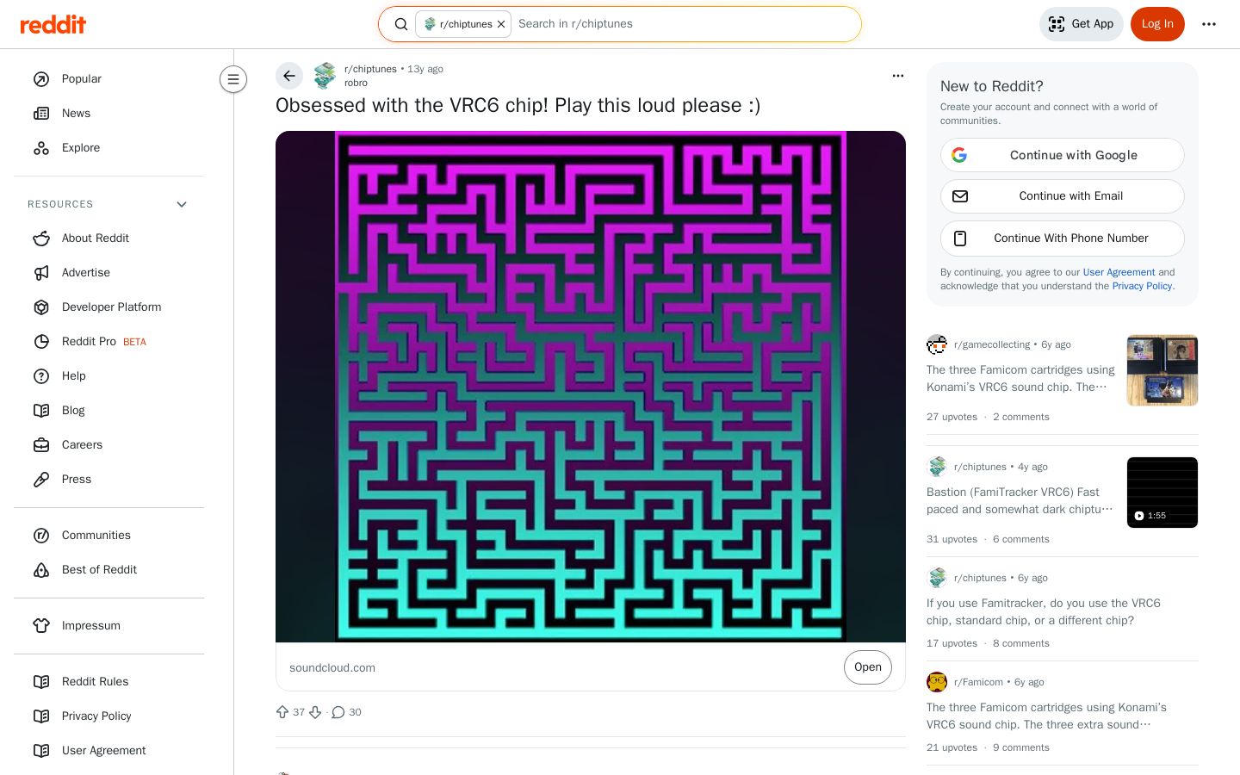Image resolution: width=1240 pixels, height=775 pixels.
Task: Open the Bastion video thumbnail
Action: click(1162, 493)
